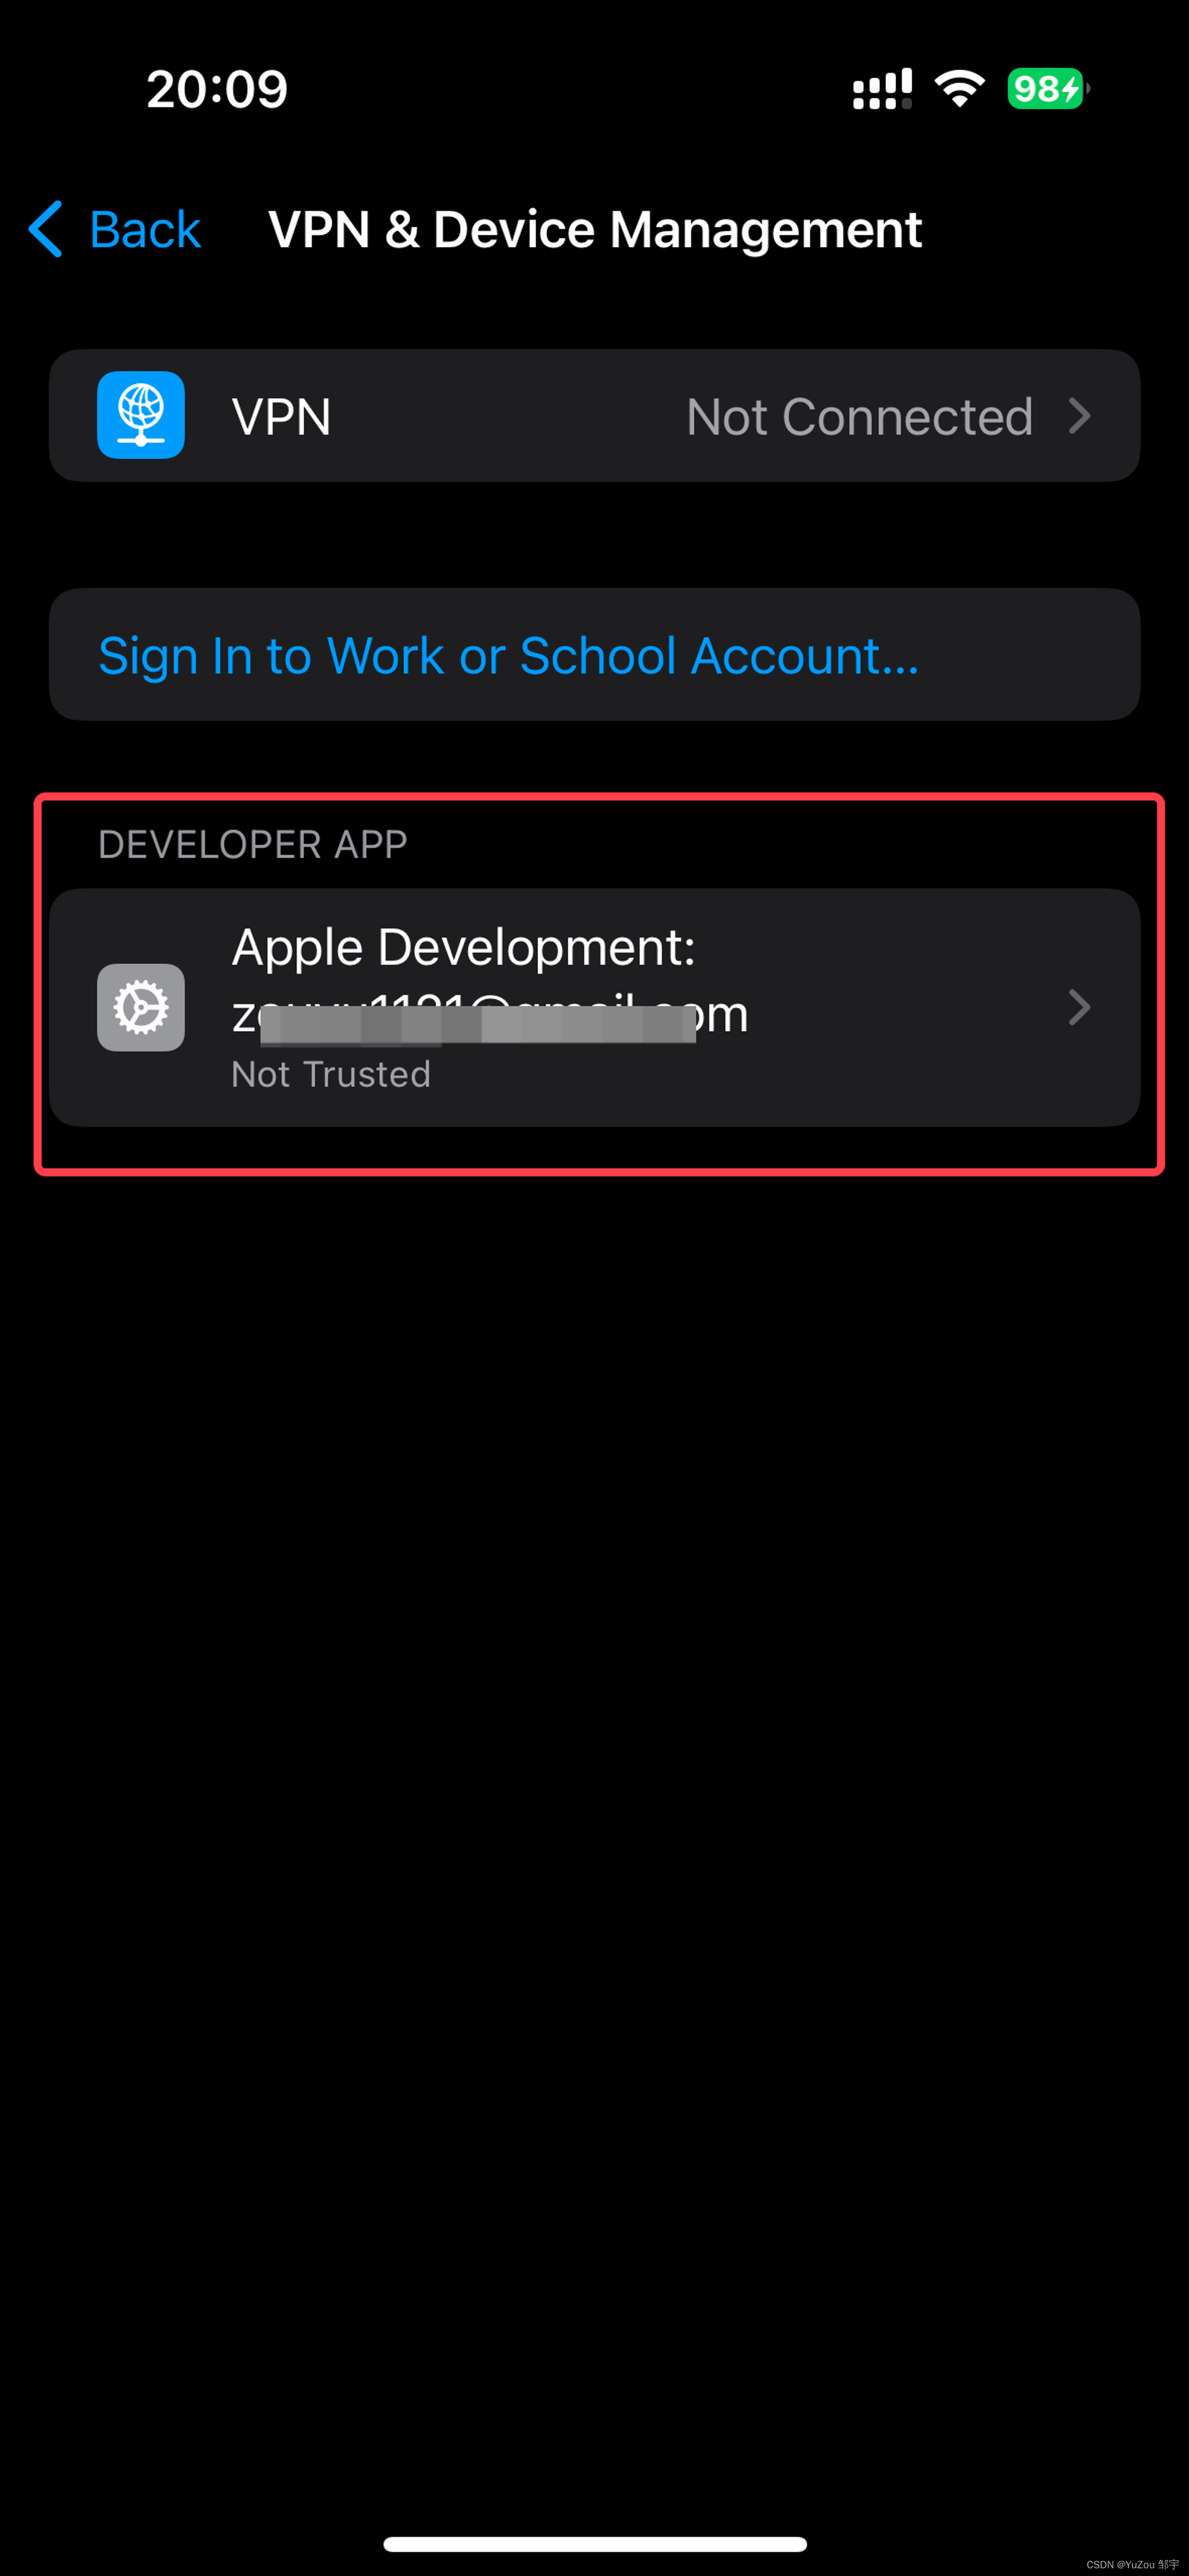The height and width of the screenshot is (2576, 1189).
Task: Tap the blurred developer email address
Action: [x=490, y=1015]
